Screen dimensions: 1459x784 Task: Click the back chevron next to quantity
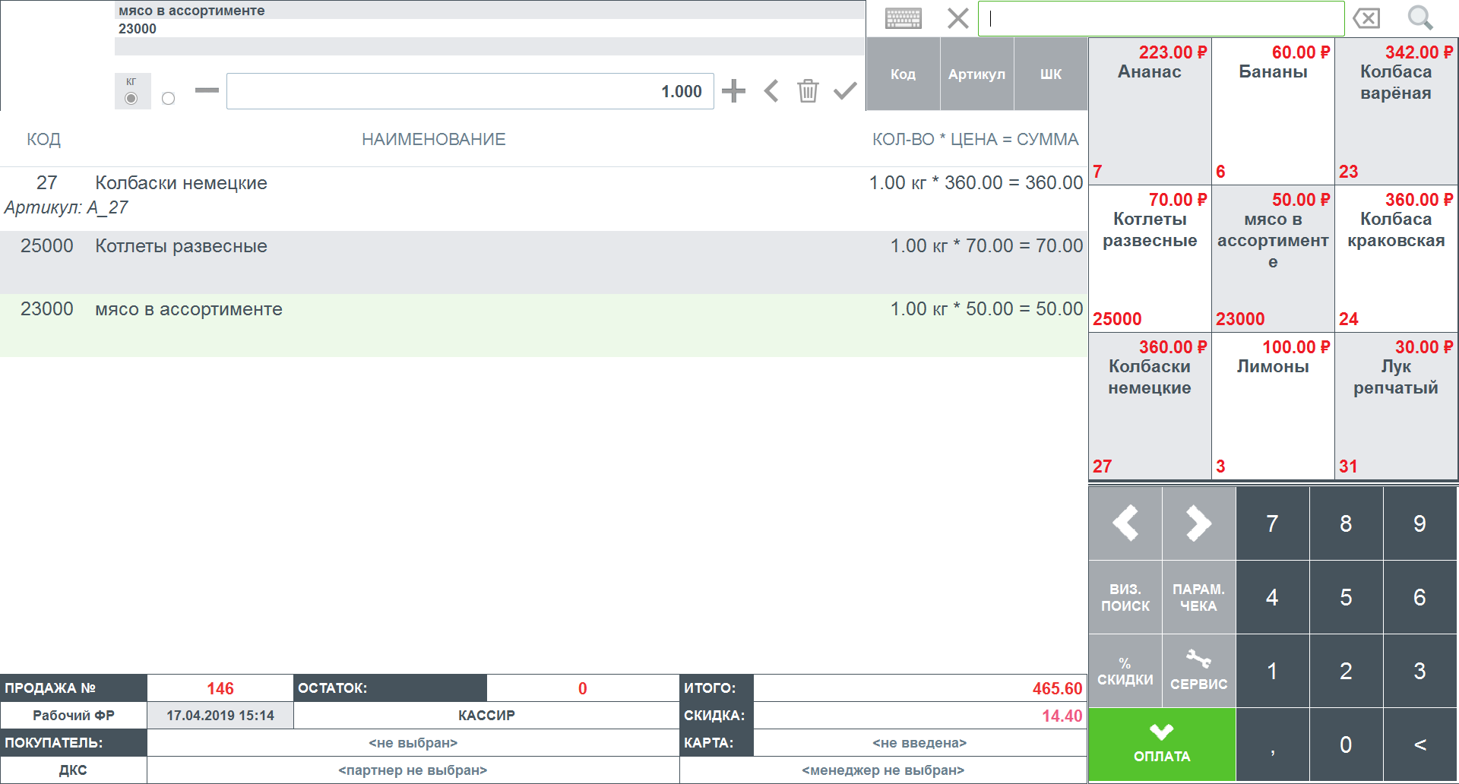[x=771, y=91]
